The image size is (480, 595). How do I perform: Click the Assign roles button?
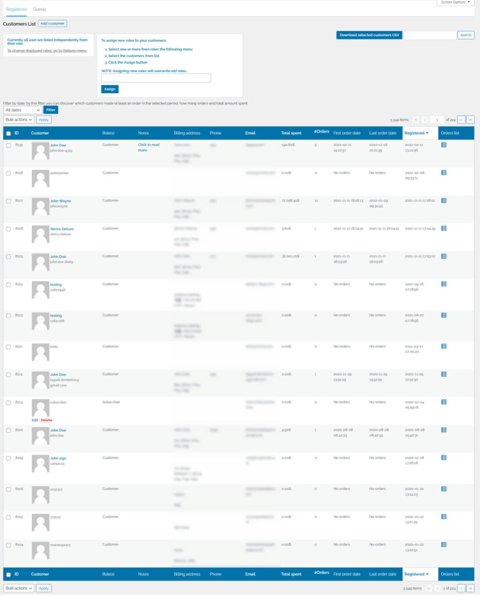(x=110, y=89)
